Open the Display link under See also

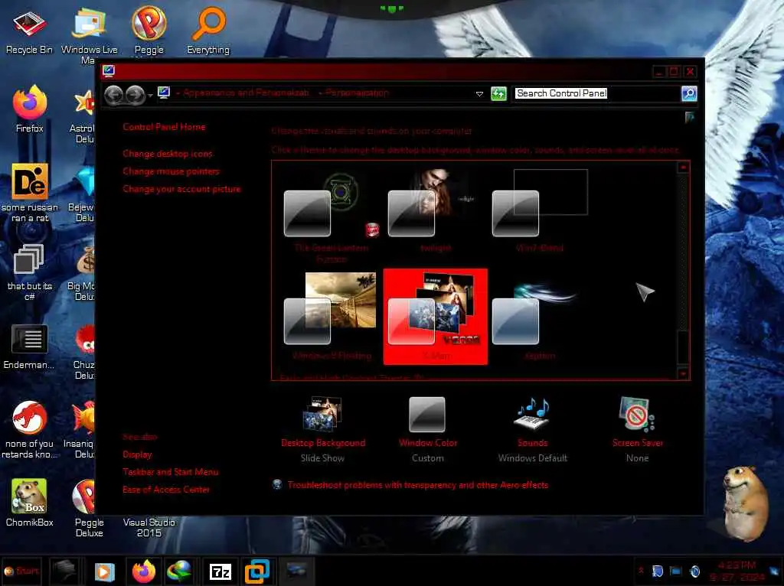[x=137, y=454]
